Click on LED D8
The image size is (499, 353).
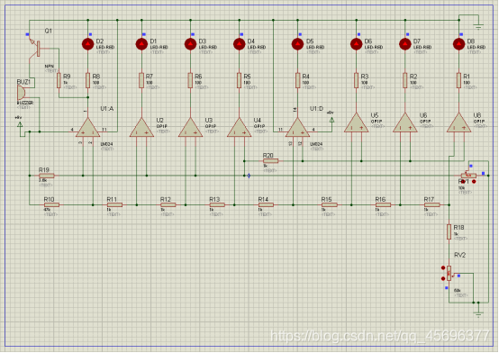[458, 44]
